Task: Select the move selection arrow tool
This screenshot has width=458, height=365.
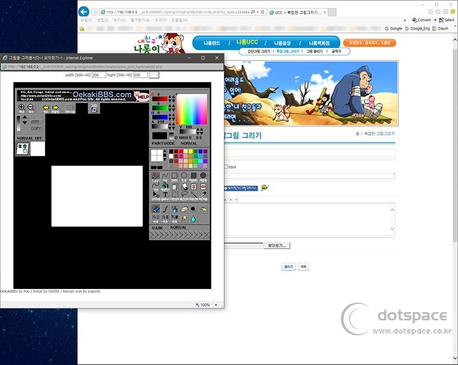Action: pyautogui.click(x=155, y=196)
